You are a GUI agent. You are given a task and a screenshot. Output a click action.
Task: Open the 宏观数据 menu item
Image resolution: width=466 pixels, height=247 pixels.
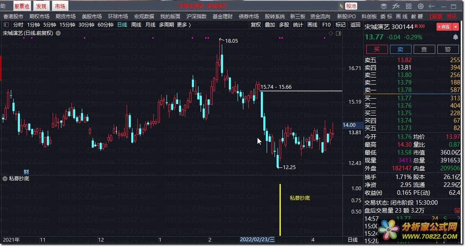pos(144,16)
